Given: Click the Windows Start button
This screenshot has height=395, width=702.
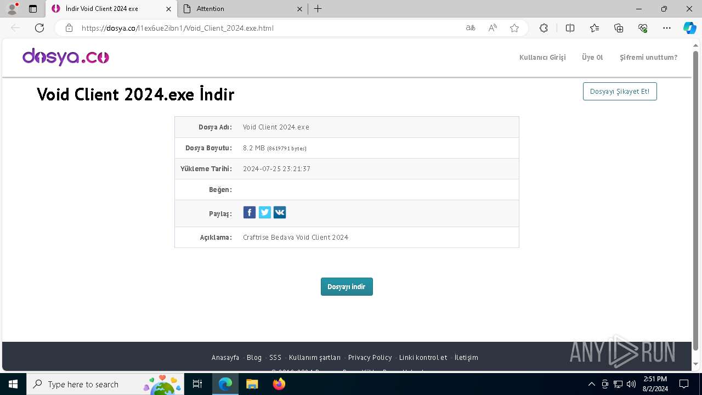Looking at the screenshot, I should pyautogui.click(x=13, y=384).
